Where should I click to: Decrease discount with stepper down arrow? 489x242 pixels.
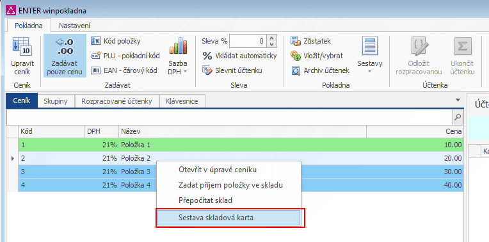272,44
